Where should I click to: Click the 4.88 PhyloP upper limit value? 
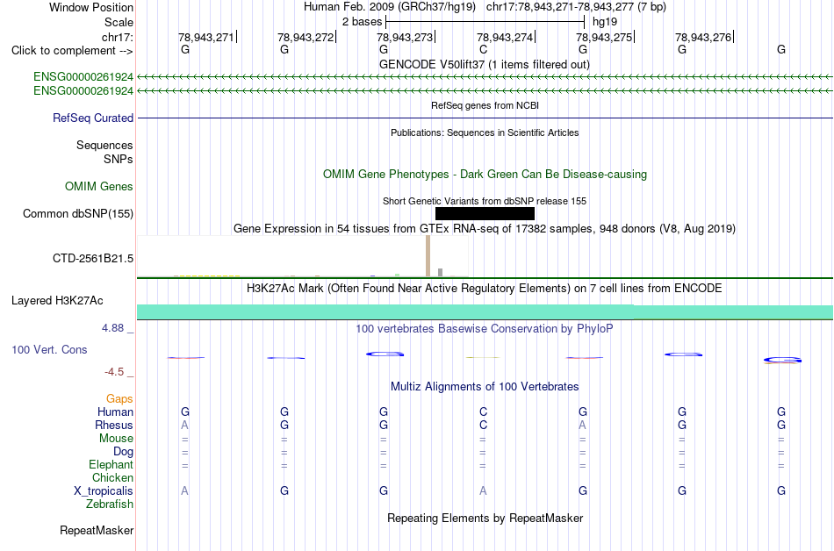coord(112,328)
